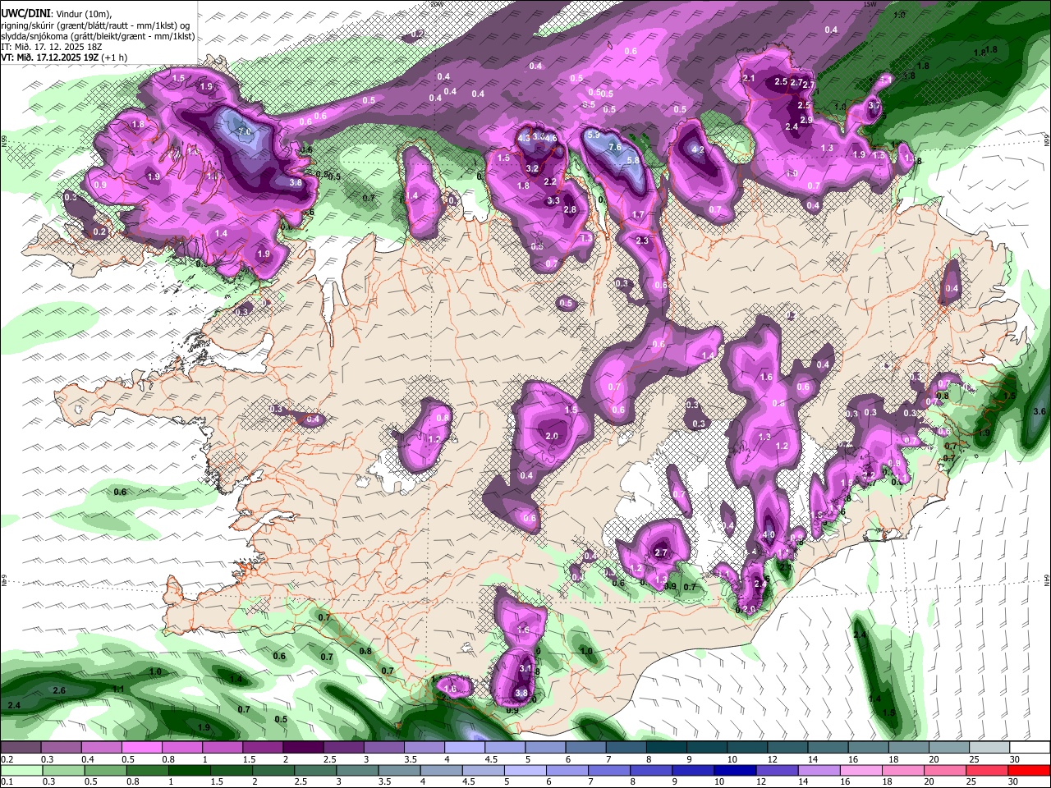This screenshot has height=788, width=1051.
Task: Click the '7.0' precipitation value in the Westfjords
Action: 243,131
